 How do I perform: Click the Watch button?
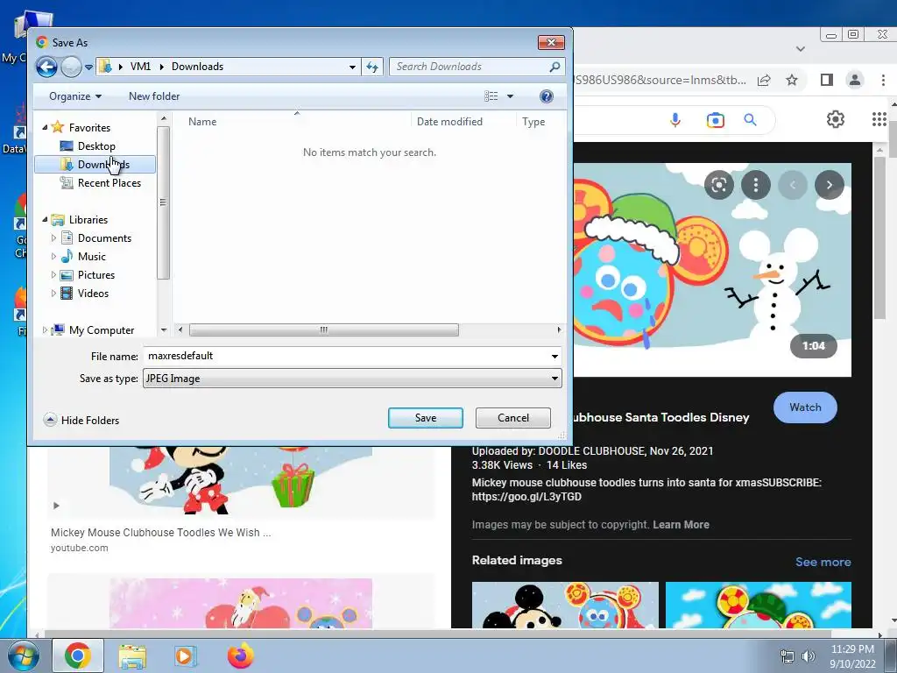point(805,407)
